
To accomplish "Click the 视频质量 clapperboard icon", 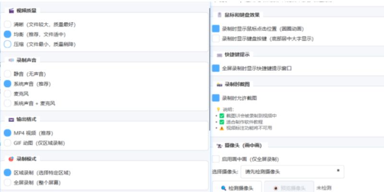I will pos(12,10).
